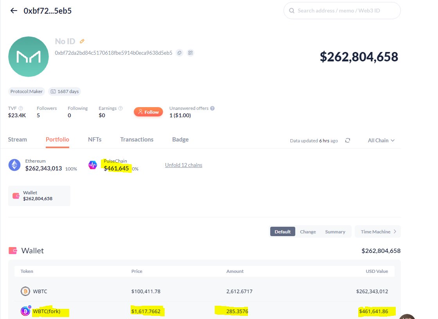
Task: Switch to the Summary view
Action: pyautogui.click(x=335, y=231)
